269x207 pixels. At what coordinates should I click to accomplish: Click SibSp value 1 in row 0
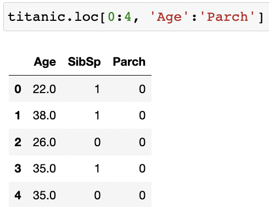[97, 89]
